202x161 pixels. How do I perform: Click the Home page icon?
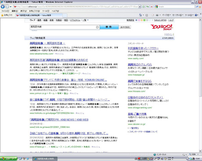141,15
